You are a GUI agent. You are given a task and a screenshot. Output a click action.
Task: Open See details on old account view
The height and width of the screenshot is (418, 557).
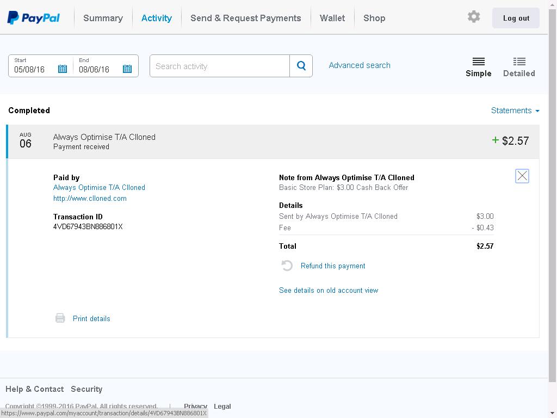click(329, 290)
